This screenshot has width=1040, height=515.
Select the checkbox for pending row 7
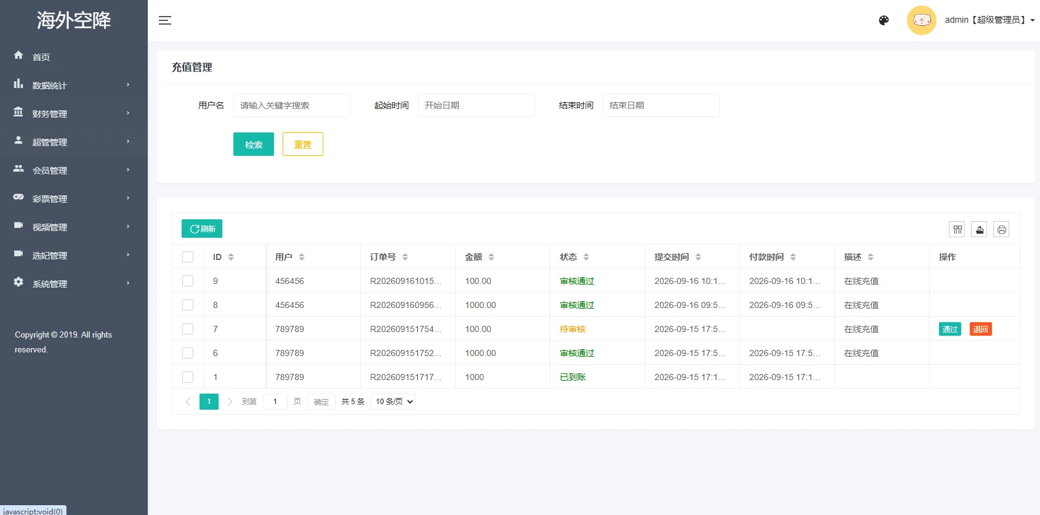tap(188, 329)
